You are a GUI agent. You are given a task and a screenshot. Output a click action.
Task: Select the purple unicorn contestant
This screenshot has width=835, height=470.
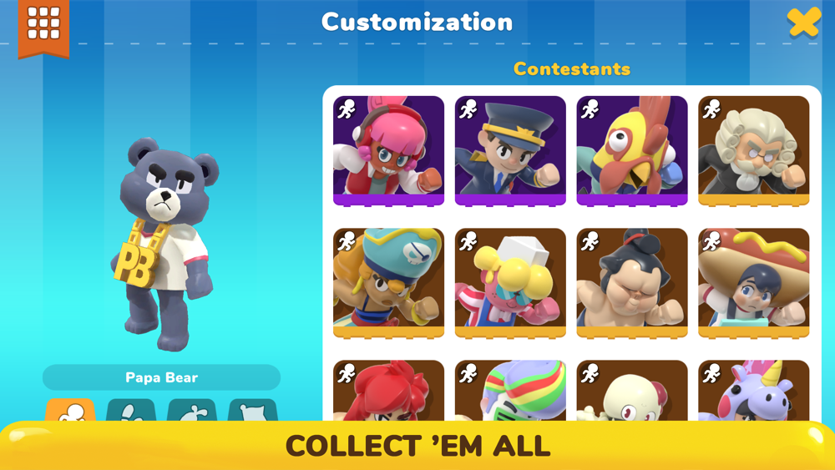753,391
